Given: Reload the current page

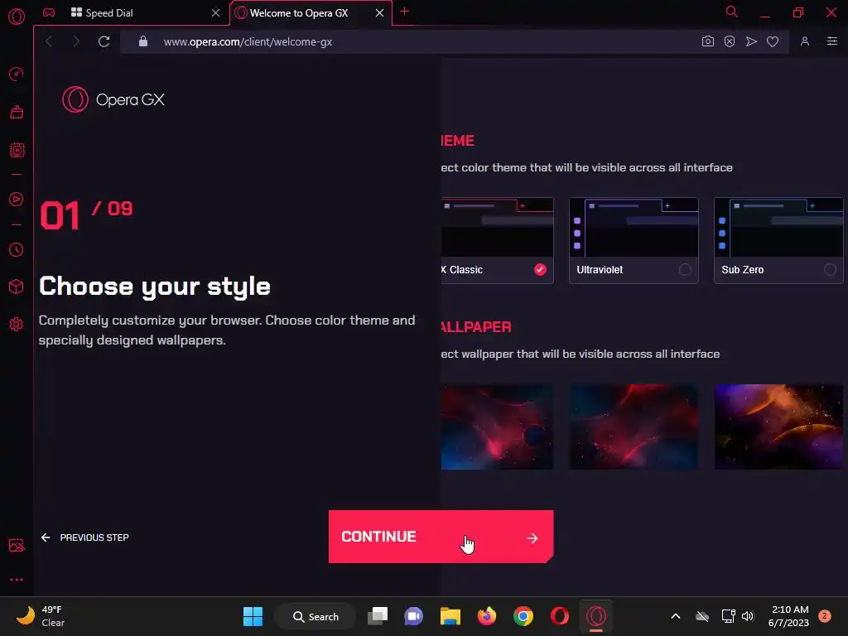Looking at the screenshot, I should (x=104, y=41).
